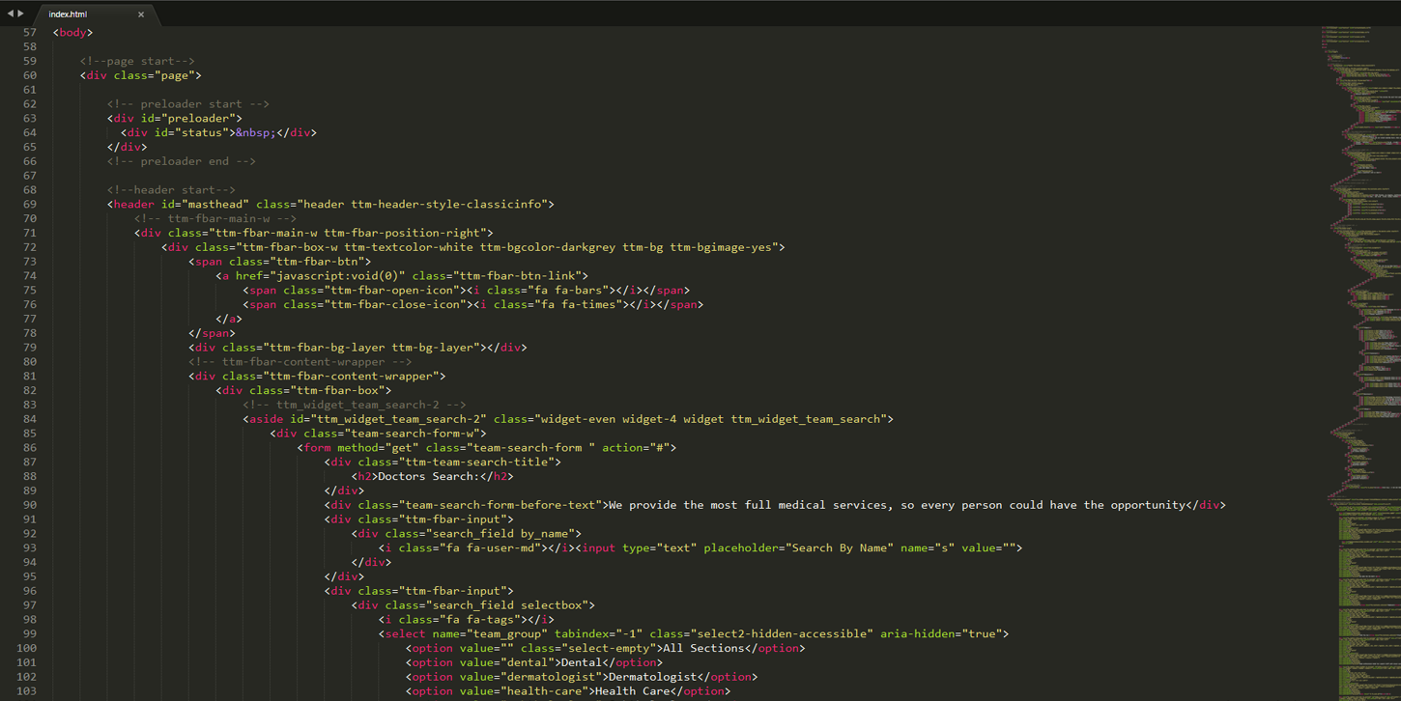The height and width of the screenshot is (701, 1401).
Task: Click line number 69 in gutter
Action: tap(29, 205)
